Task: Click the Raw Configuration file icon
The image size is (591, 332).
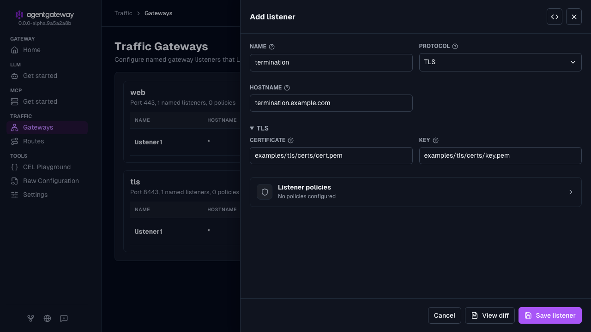Action: pyautogui.click(x=15, y=181)
